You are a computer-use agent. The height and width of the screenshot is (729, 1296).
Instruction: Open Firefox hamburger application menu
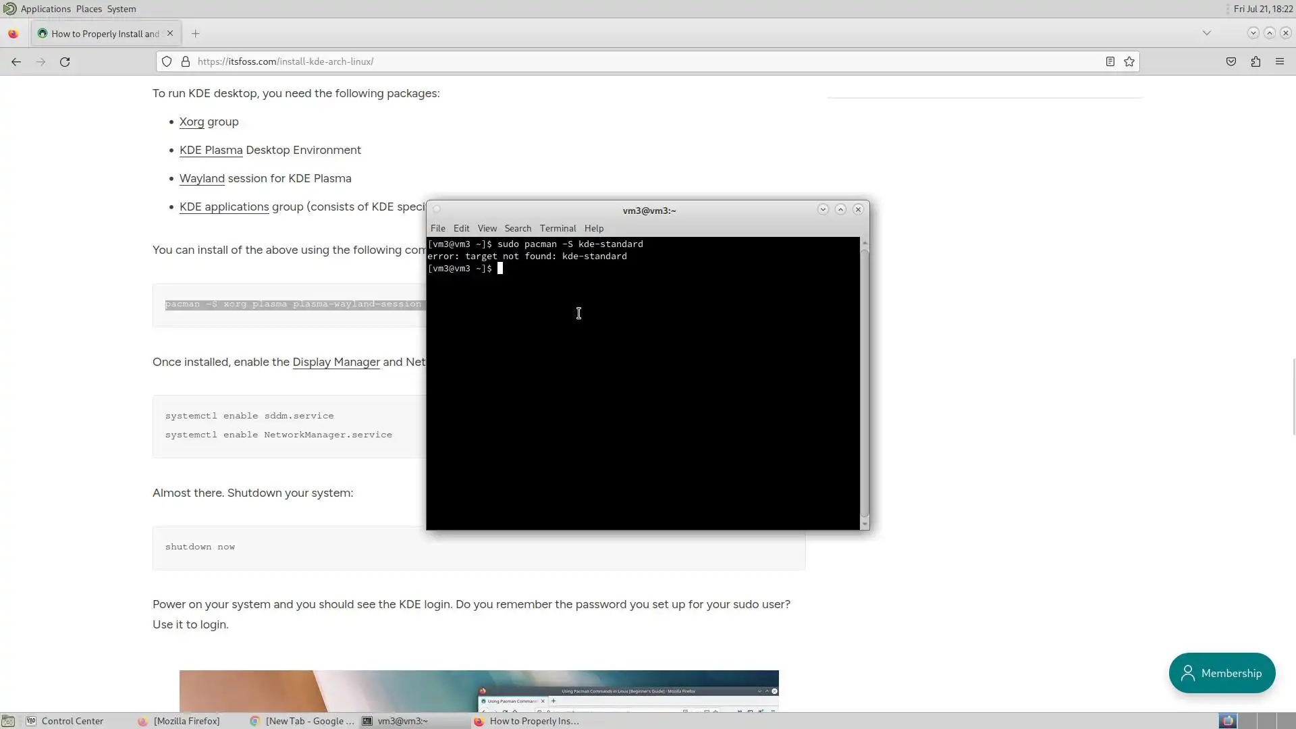click(1280, 61)
